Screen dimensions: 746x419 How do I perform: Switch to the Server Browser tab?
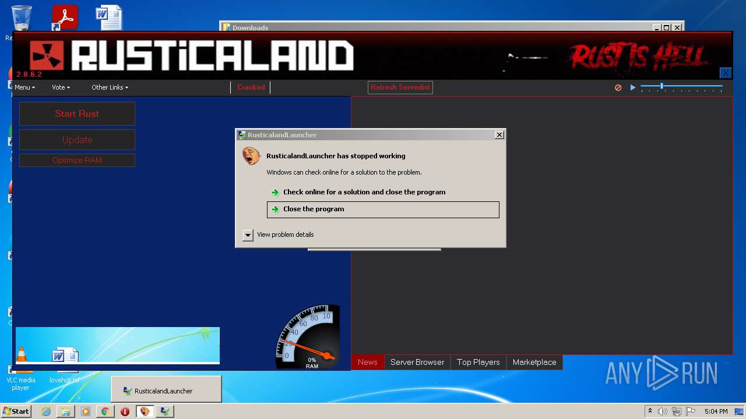(x=417, y=362)
